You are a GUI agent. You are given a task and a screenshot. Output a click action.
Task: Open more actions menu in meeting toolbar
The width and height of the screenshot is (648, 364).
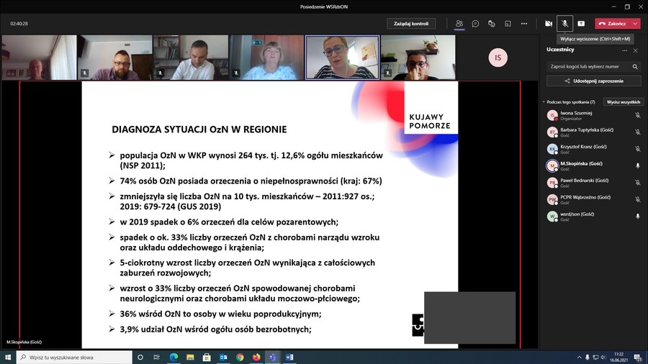[x=524, y=24]
